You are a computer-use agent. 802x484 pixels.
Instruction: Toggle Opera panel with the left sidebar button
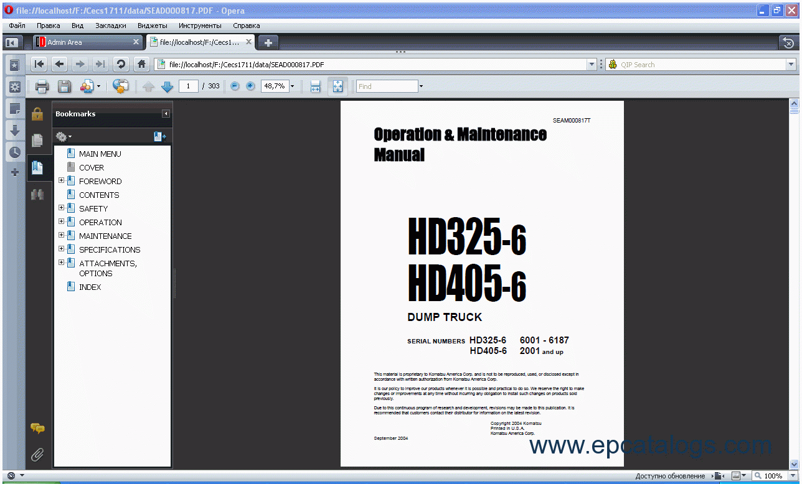[x=12, y=42]
